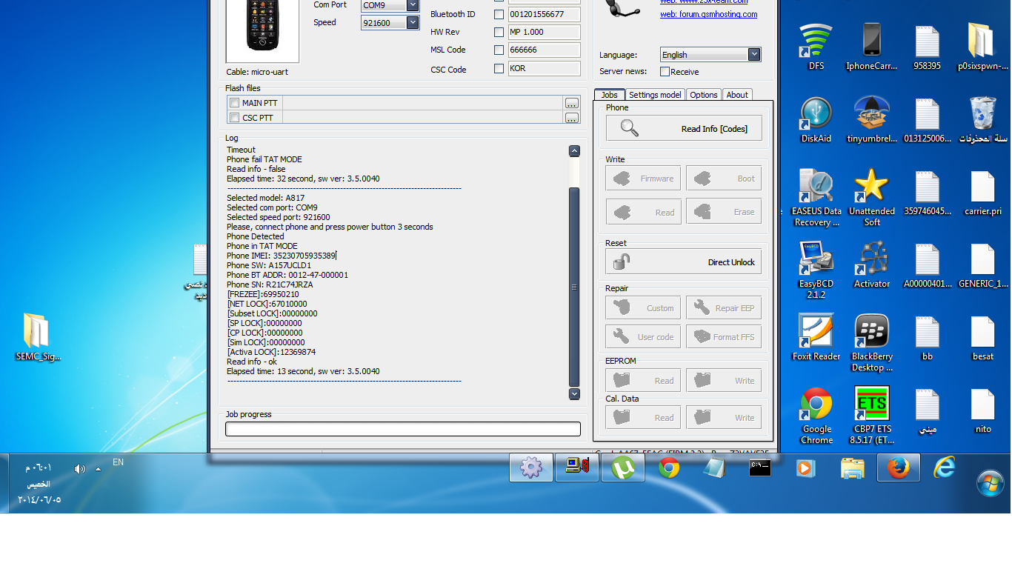Select the nito file on desktop
Image resolution: width=1012 pixels, height=569 pixels.
(x=982, y=409)
